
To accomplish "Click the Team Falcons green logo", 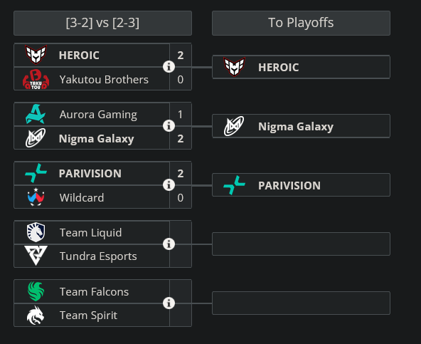I will click(36, 291).
